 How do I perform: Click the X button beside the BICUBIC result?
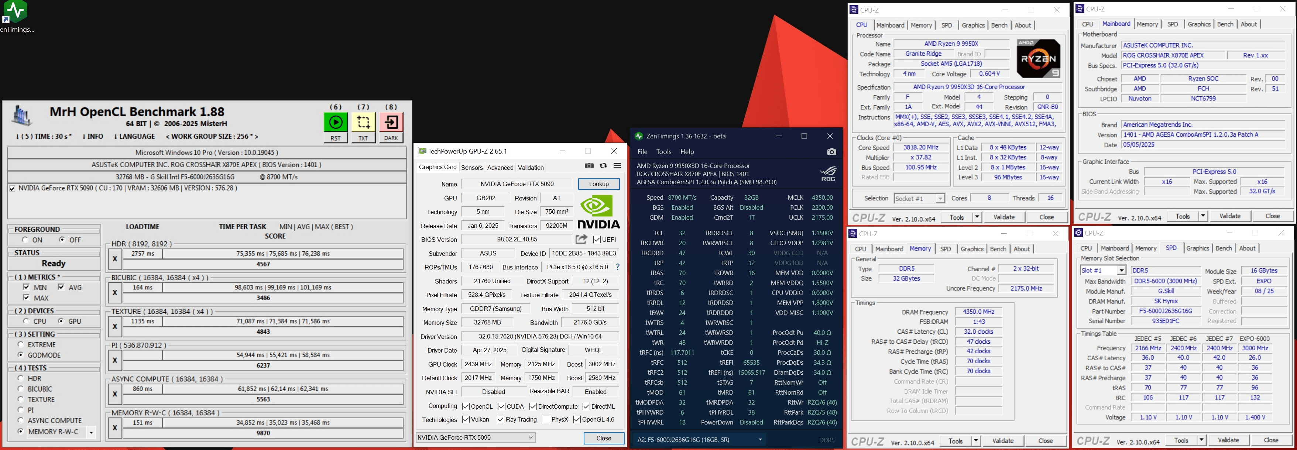[x=115, y=292]
